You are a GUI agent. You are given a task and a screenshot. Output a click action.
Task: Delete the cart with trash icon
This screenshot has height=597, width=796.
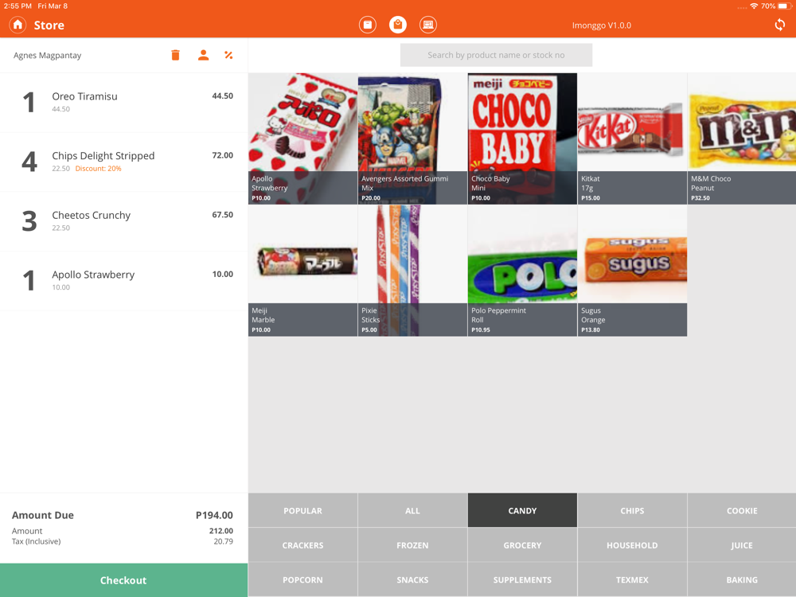point(175,55)
